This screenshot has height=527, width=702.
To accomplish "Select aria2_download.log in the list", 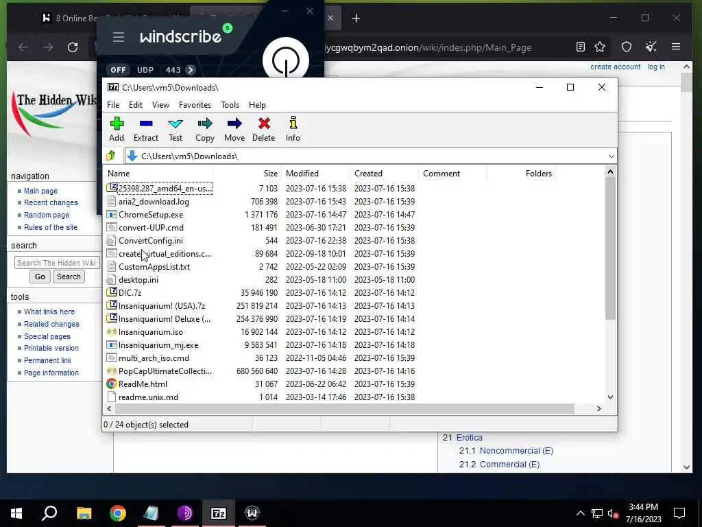I will (154, 202).
